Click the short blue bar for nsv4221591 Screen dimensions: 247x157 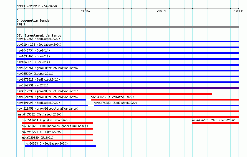(51, 100)
